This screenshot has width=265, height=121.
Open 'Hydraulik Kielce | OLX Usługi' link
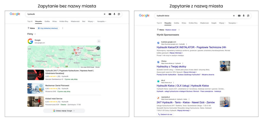point(183,86)
